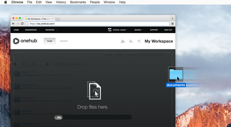This screenshot has height=127, width=231.
Task: Click the dimmed DOWNLOAD button
Action: 132,55
